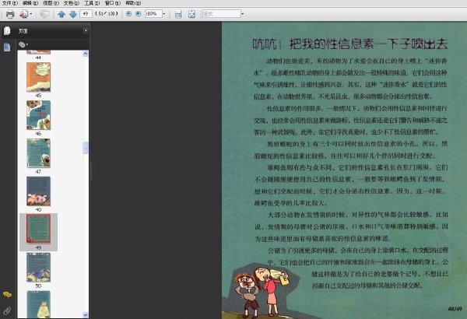Click the zoom percentage field showing 183%

[x=153, y=14]
